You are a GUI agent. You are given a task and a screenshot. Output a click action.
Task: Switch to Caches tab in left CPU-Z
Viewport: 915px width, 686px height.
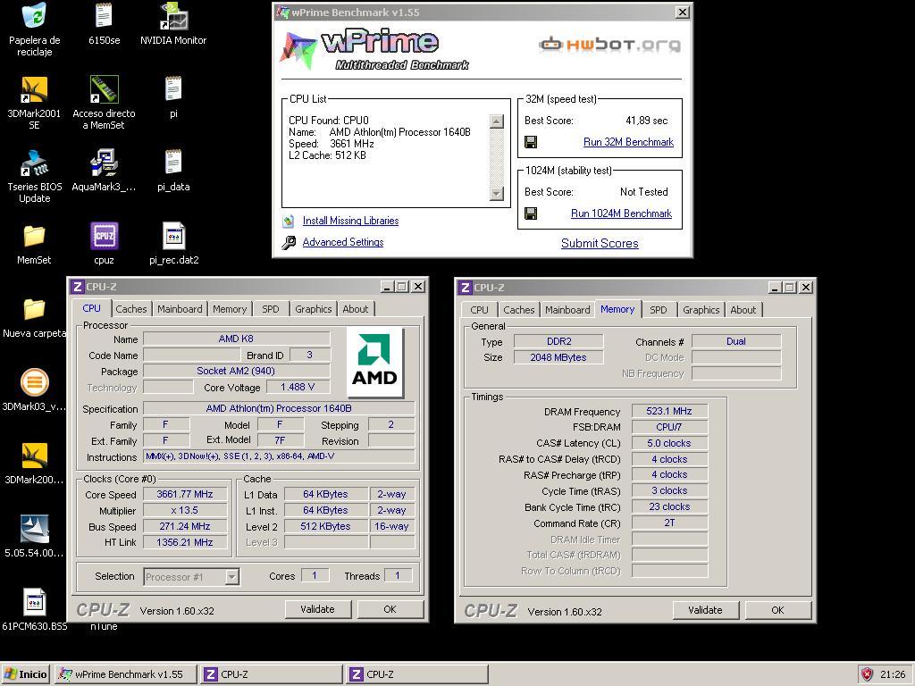(131, 308)
